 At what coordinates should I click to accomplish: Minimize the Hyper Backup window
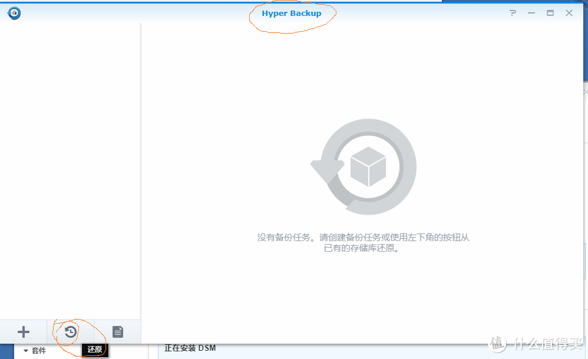click(x=531, y=12)
